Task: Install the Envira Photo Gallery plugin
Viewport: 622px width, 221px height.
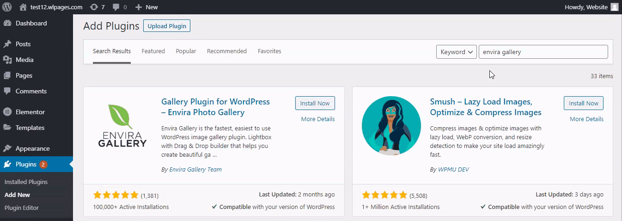Action: [315, 103]
